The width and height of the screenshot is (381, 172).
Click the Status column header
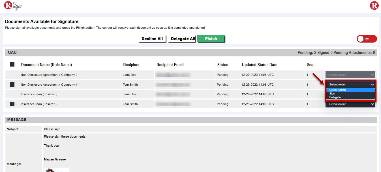click(222, 65)
